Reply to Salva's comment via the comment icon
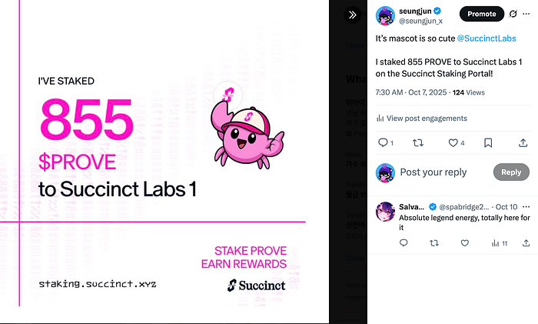The image size is (538, 324). [x=404, y=243]
